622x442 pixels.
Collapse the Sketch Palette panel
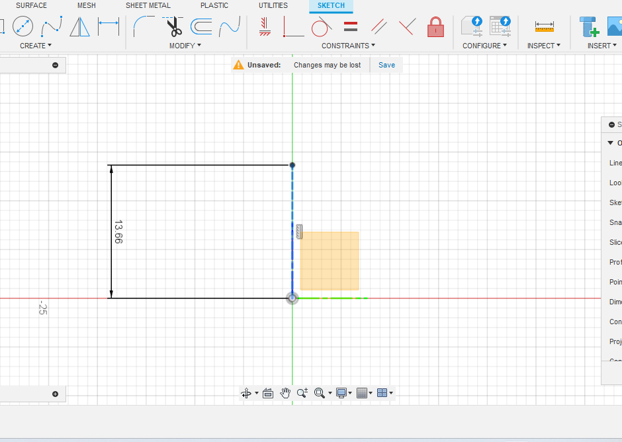pyautogui.click(x=611, y=124)
